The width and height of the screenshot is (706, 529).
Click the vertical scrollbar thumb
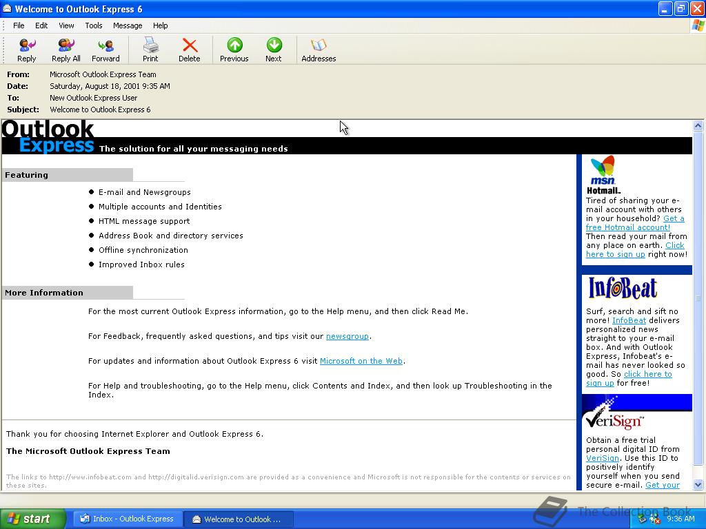698,298
